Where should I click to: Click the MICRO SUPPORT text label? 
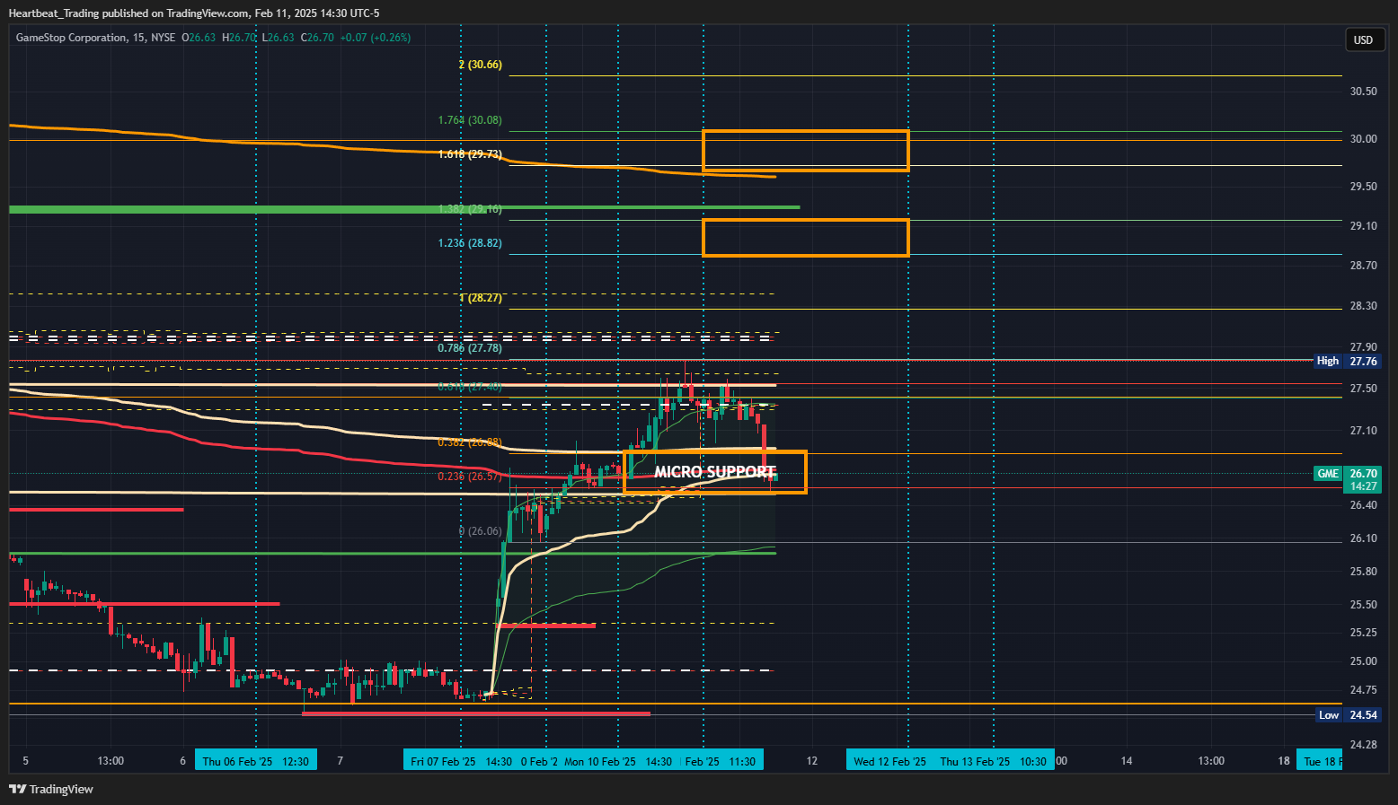[x=715, y=472]
